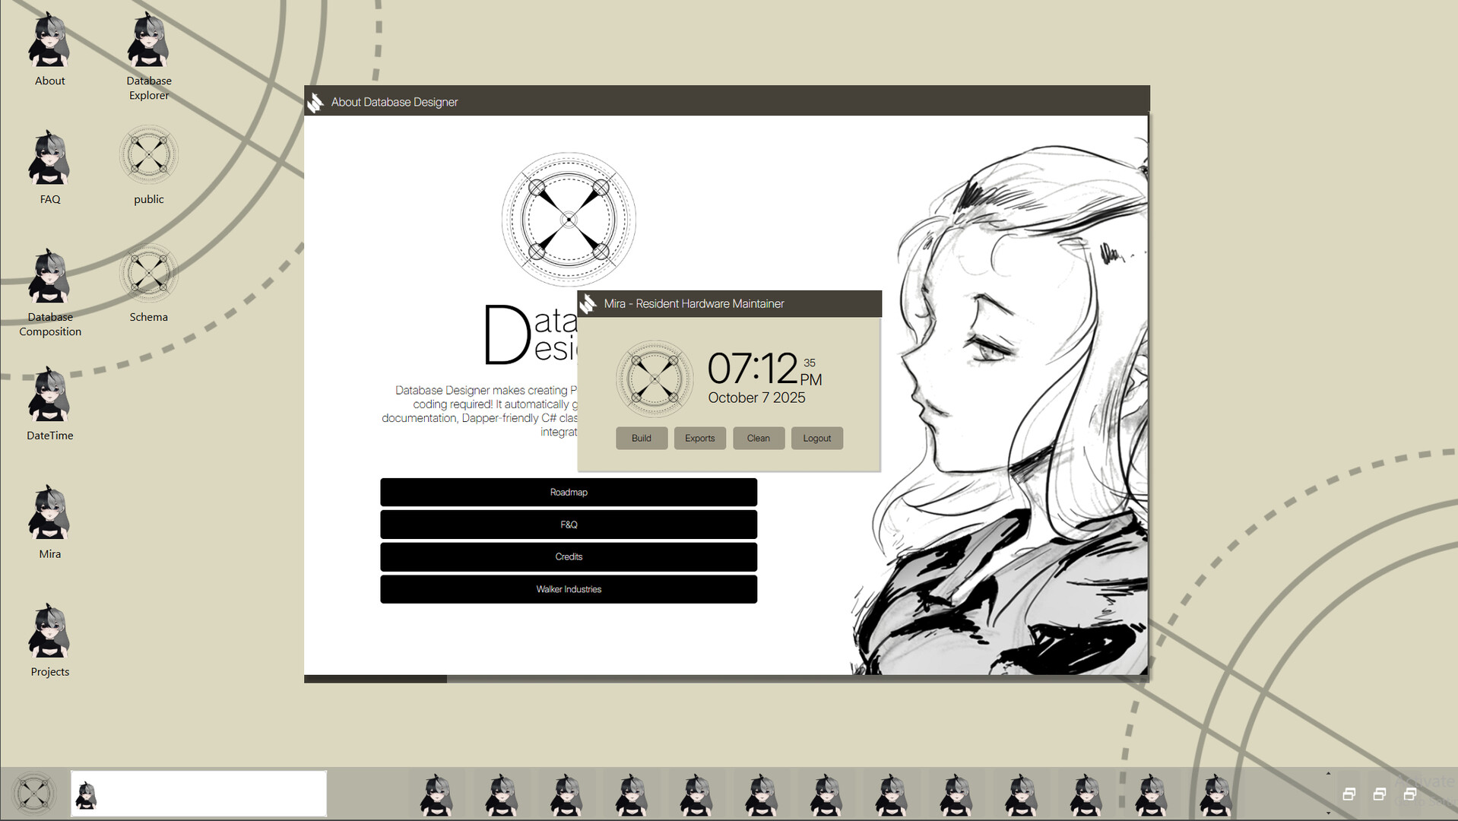Click the Logout button
Screen dimensions: 1458x821
click(816, 438)
